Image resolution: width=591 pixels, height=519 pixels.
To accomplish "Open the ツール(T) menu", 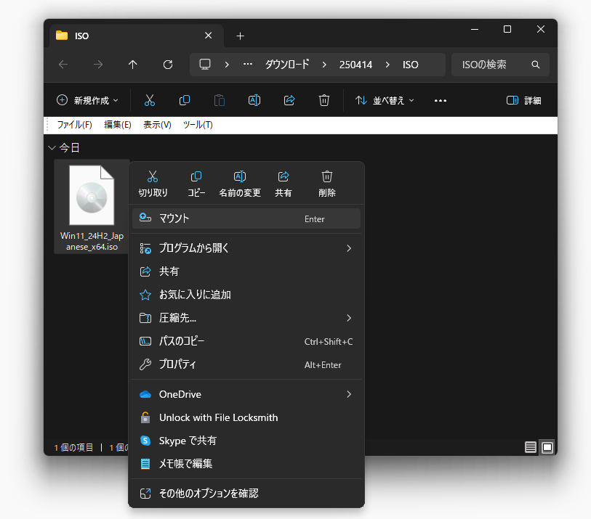I will coord(198,125).
